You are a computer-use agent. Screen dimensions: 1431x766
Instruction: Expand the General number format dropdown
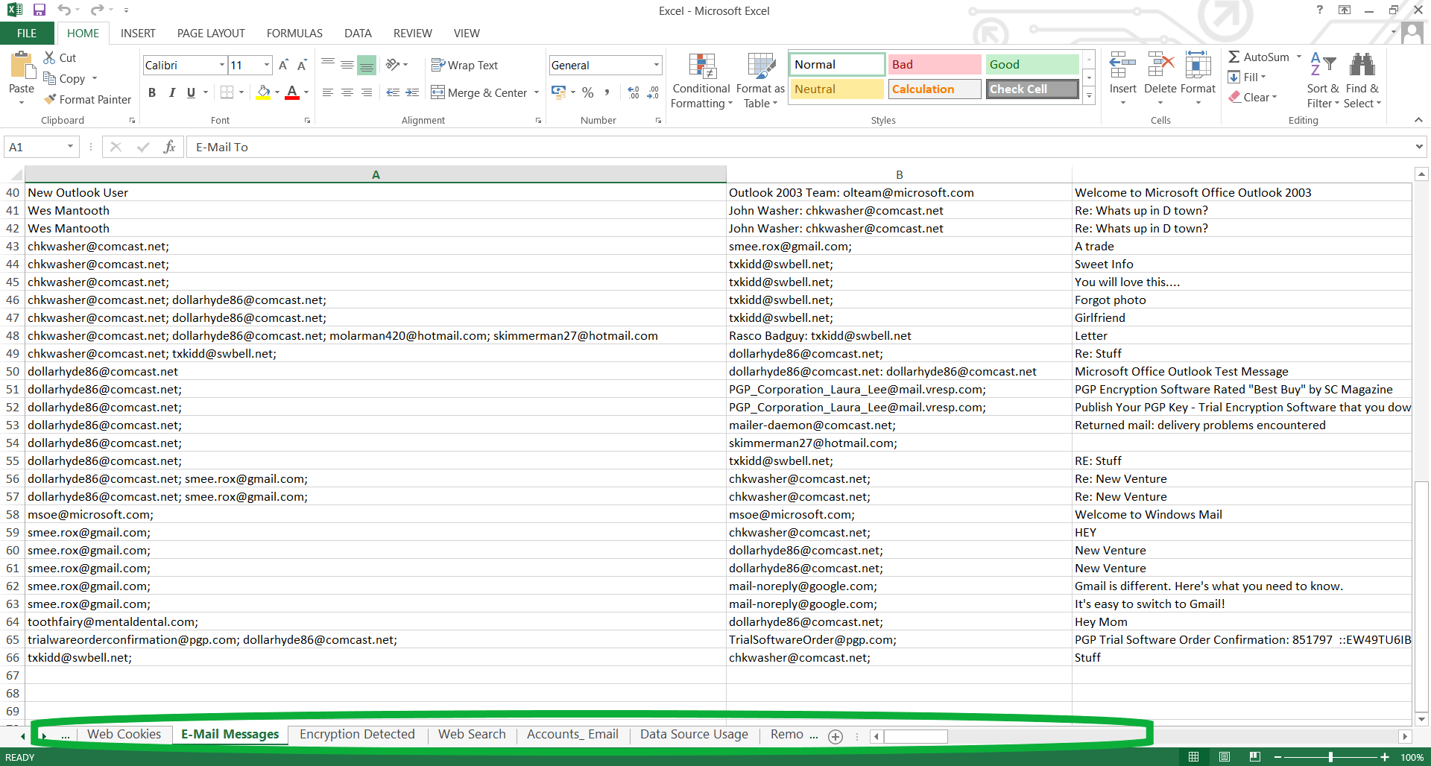coord(656,66)
